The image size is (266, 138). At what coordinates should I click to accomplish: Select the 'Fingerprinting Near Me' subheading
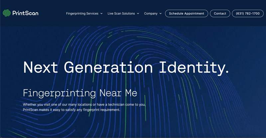(80, 93)
